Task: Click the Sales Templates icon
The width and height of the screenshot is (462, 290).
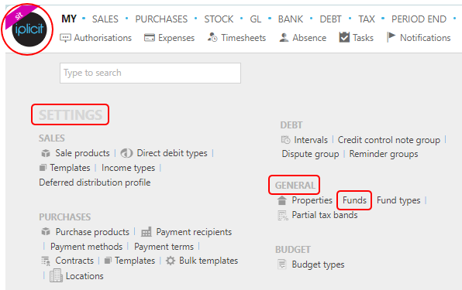Action: pyautogui.click(x=43, y=168)
